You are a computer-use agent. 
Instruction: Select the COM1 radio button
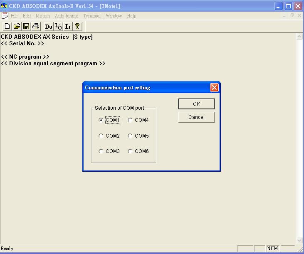coord(101,120)
